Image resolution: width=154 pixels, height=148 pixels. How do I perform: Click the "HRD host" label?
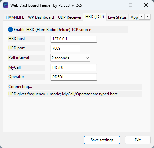[x=17, y=39]
